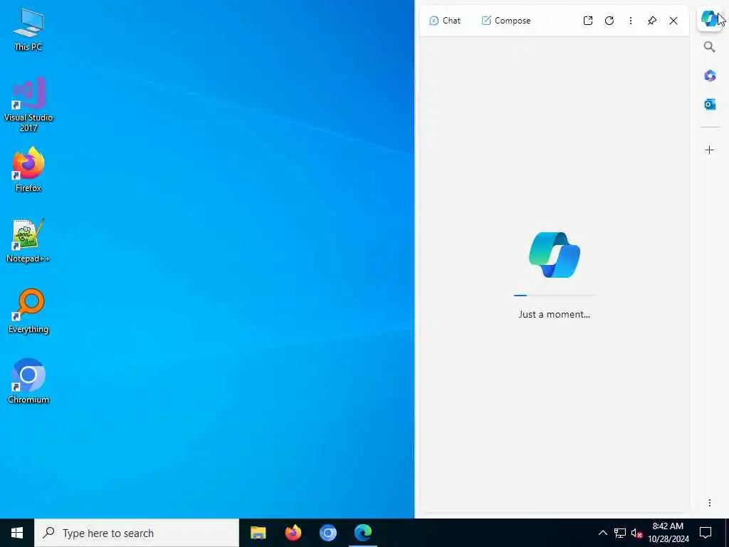Select the Chromium desktop shortcut
The height and width of the screenshot is (547, 729).
pyautogui.click(x=28, y=381)
